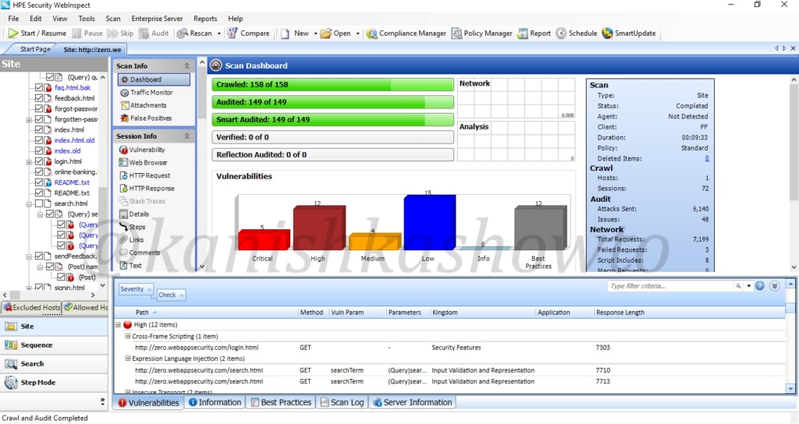Click the Search navigation button
The image size is (799, 424).
(54, 364)
